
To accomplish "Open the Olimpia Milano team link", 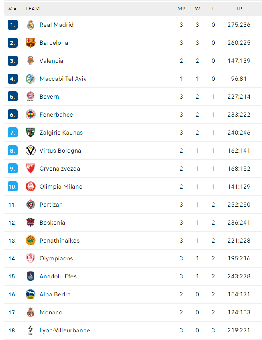I will (61, 187).
